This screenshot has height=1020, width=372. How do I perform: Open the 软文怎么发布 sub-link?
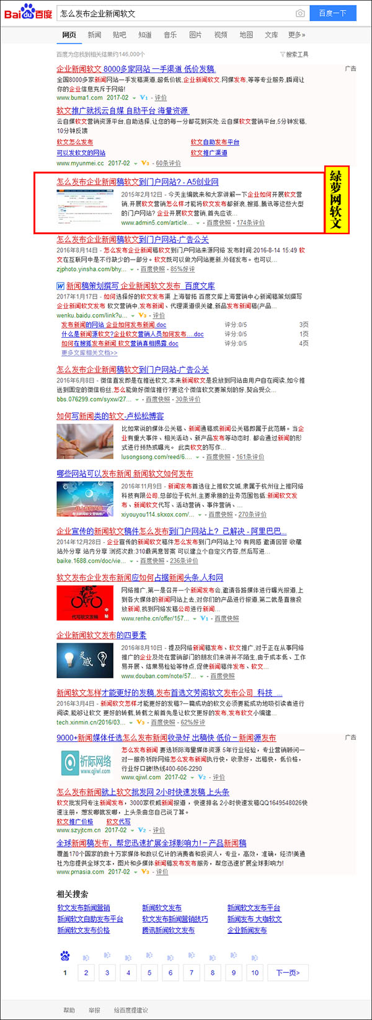point(75,143)
